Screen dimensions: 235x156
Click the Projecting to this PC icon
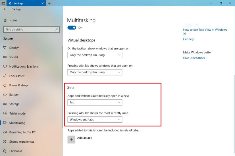tap(5, 132)
